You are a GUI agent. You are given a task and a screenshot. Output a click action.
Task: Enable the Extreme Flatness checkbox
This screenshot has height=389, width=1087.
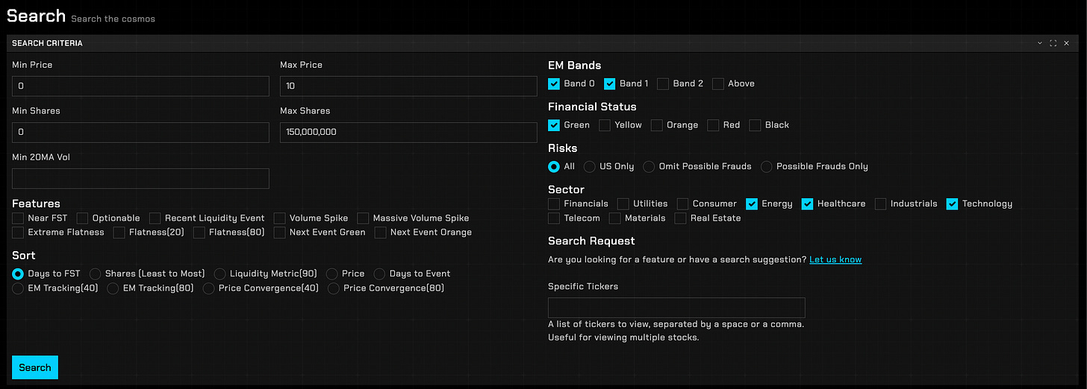tap(18, 233)
